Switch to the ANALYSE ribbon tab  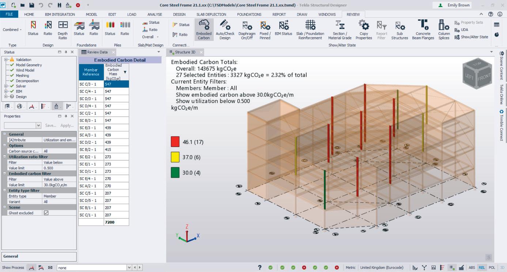point(155,14)
